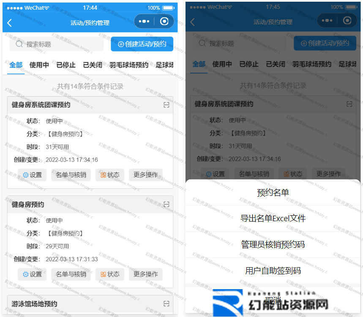Viewport: 363px width, 317px height.
Task: Choose 预约名单 in the action sheet
Action: click(x=273, y=192)
